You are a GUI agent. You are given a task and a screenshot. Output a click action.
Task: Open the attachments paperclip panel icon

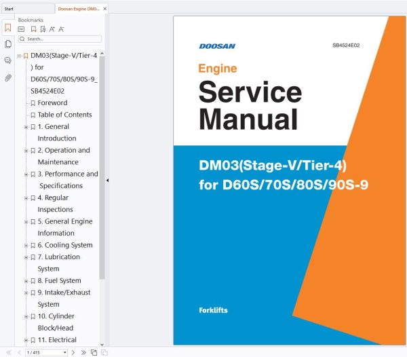point(8,77)
